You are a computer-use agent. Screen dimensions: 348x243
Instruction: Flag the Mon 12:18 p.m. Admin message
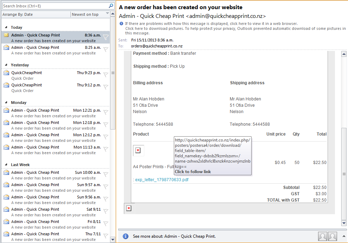106,125
